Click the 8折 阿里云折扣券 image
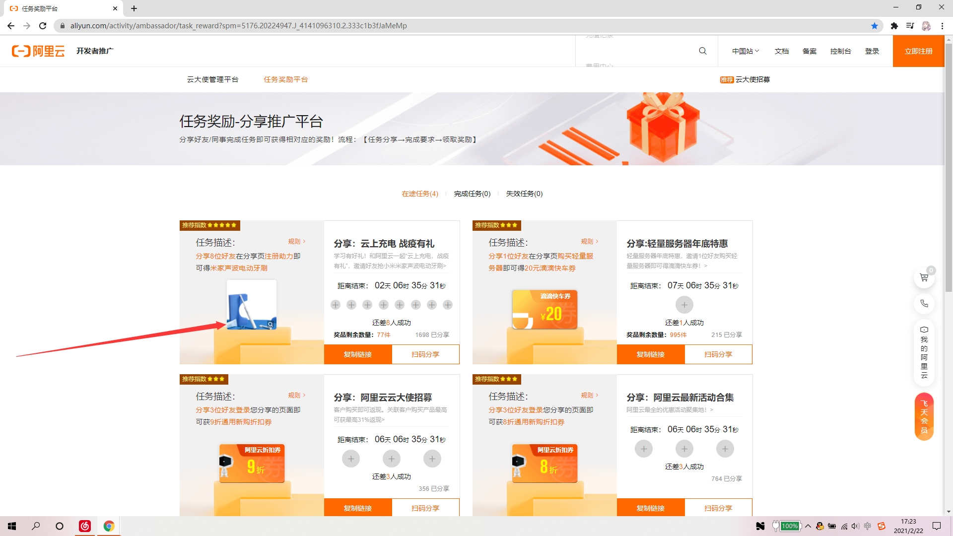953x536 pixels. [545, 464]
